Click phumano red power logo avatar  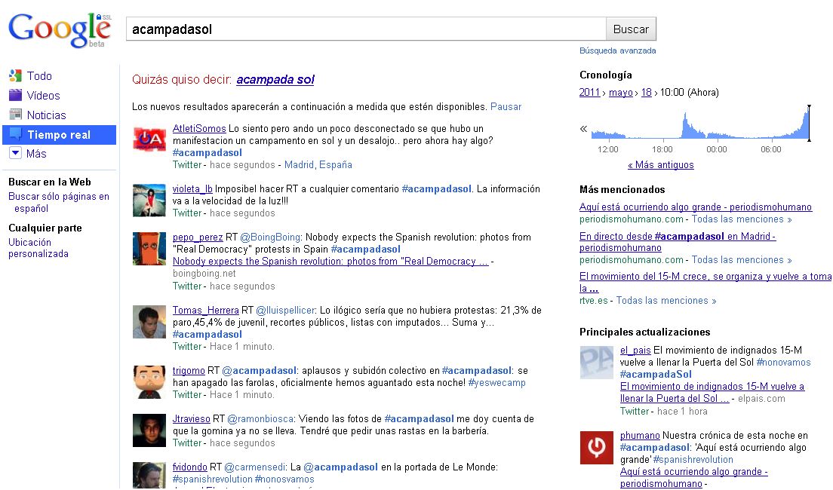596,447
